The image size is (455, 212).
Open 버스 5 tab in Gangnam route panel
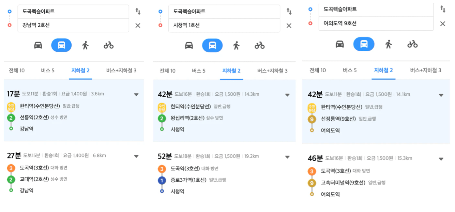[48, 71]
